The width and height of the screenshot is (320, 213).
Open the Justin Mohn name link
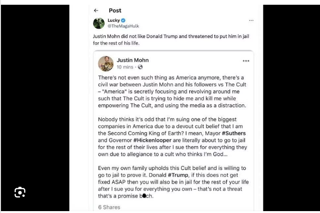133,60
